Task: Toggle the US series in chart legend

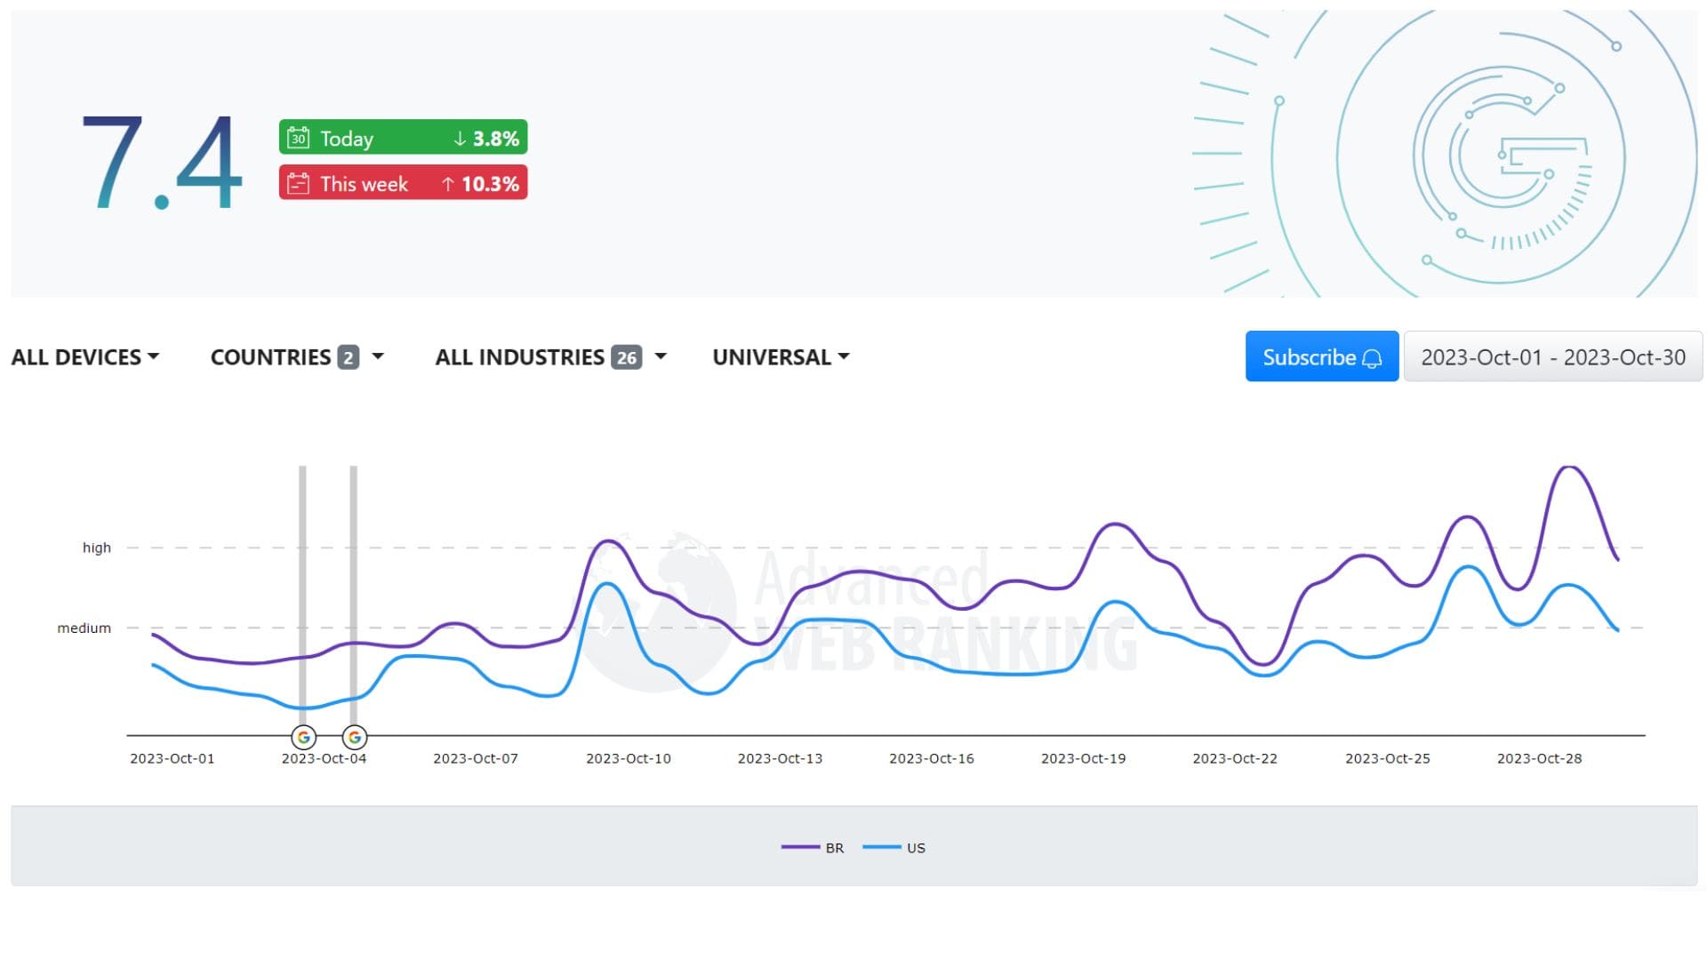Action: pyautogui.click(x=915, y=848)
